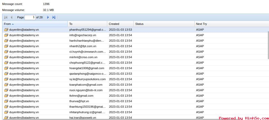Click sender address in ttvlmn@gmail.com row

point(24,96)
